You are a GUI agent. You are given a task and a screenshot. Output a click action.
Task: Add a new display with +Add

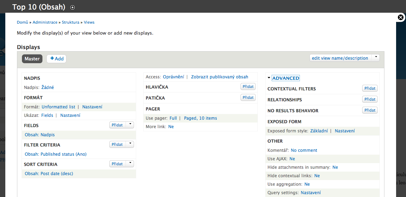coord(57,59)
